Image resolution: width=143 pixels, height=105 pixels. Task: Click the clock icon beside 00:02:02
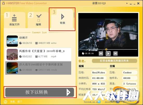click(21, 57)
